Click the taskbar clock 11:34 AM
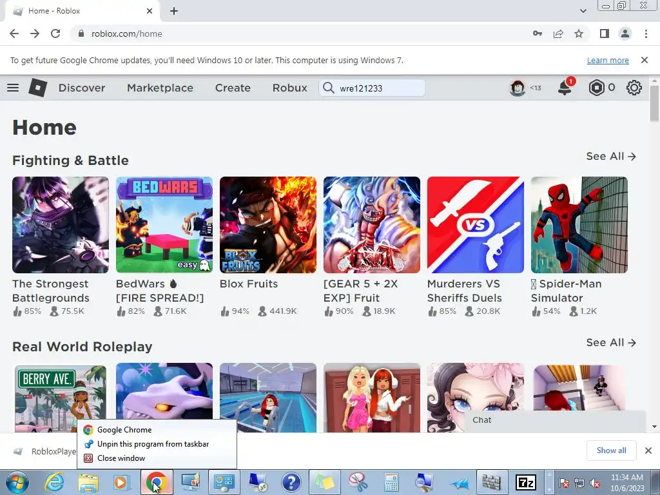 [626, 478]
